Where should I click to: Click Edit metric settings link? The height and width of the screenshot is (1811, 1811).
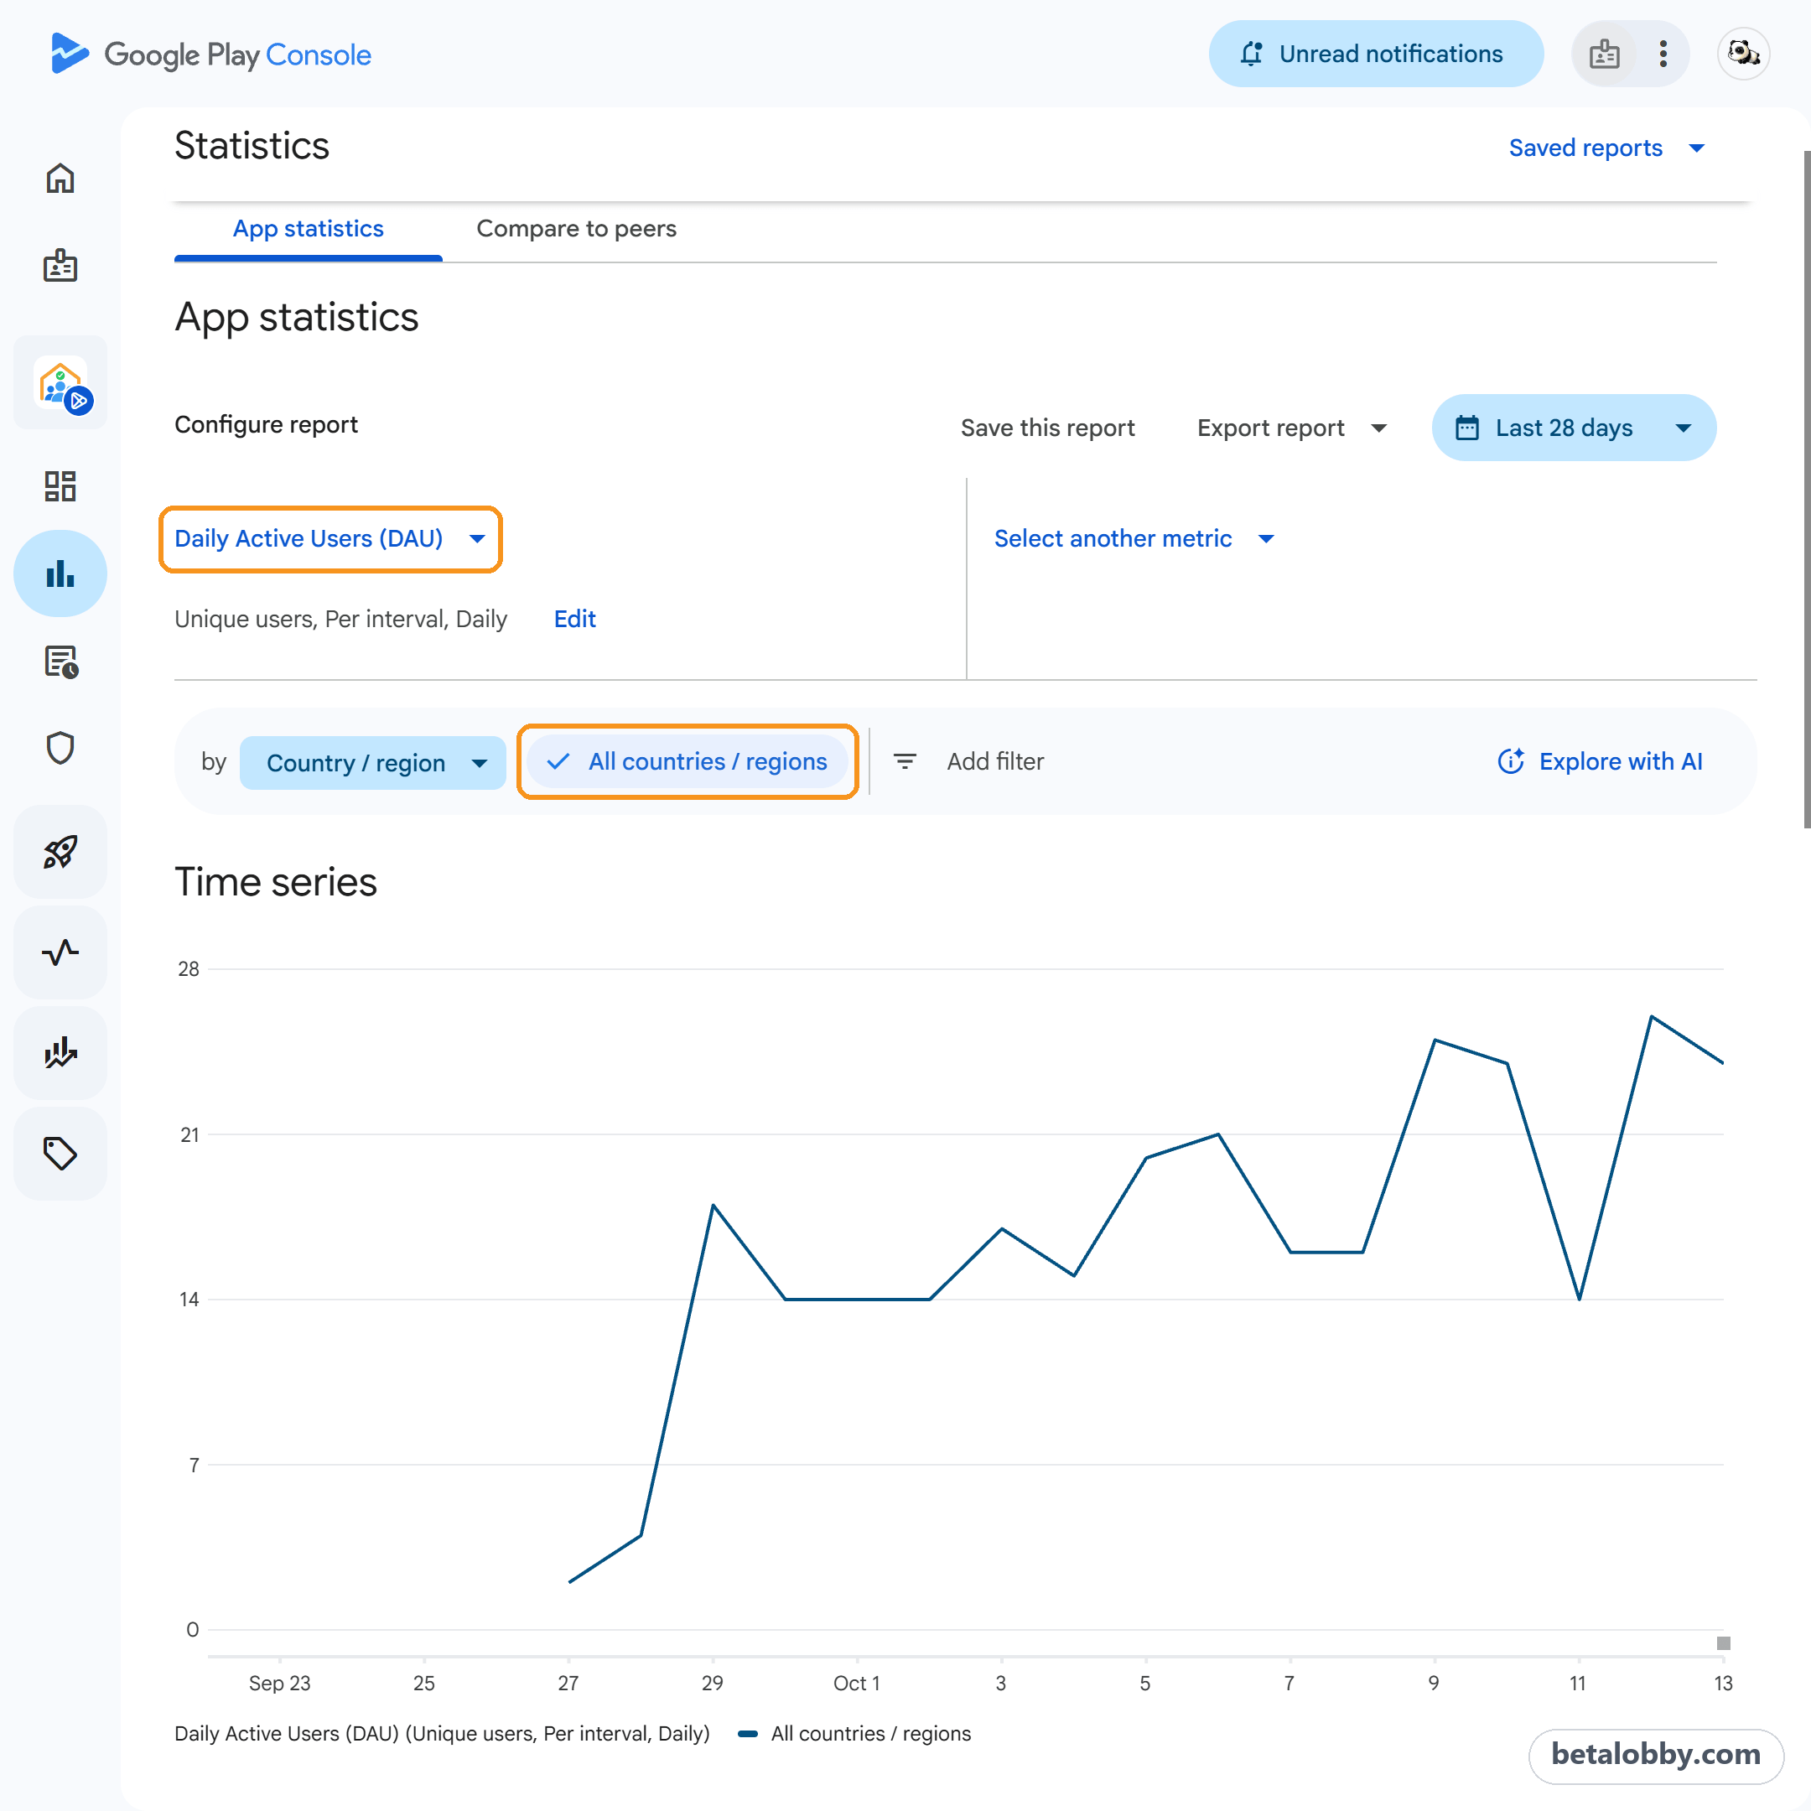574,619
